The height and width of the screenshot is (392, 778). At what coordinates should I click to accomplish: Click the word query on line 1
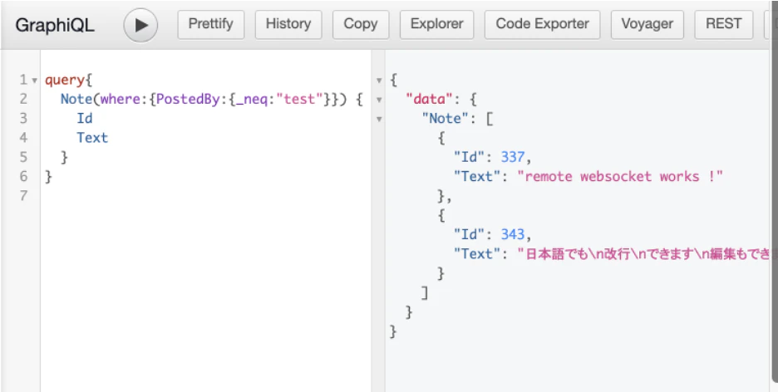[x=65, y=81]
